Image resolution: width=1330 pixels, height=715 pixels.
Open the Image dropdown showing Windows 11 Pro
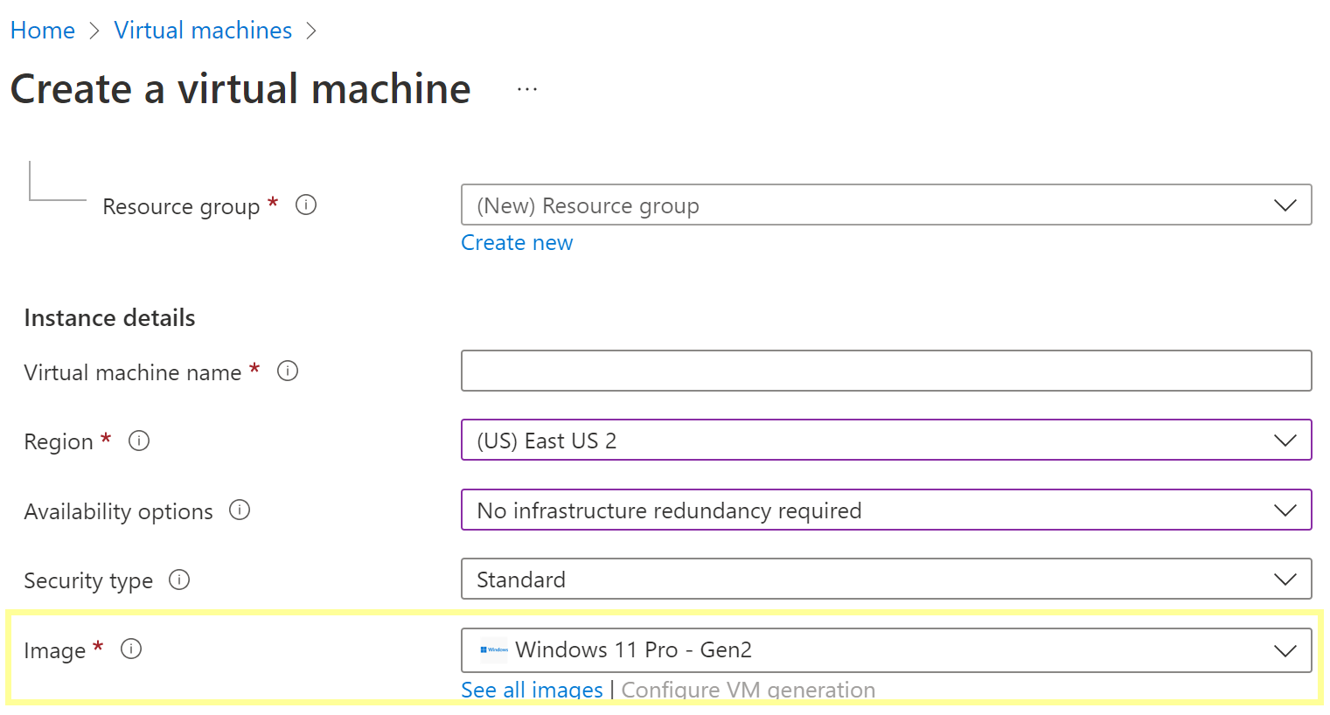point(886,650)
